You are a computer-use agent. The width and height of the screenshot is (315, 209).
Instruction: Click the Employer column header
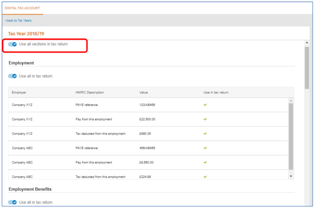19,92
